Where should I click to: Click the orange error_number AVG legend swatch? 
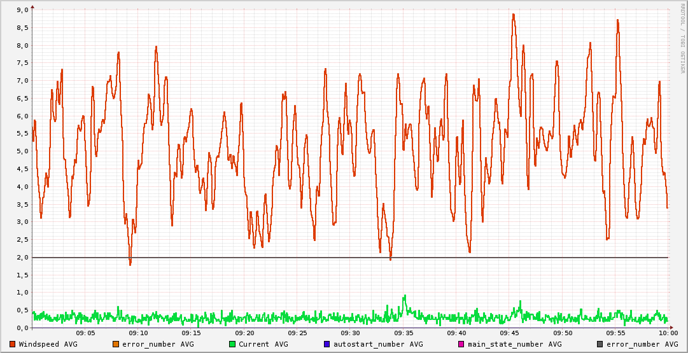click(116, 344)
